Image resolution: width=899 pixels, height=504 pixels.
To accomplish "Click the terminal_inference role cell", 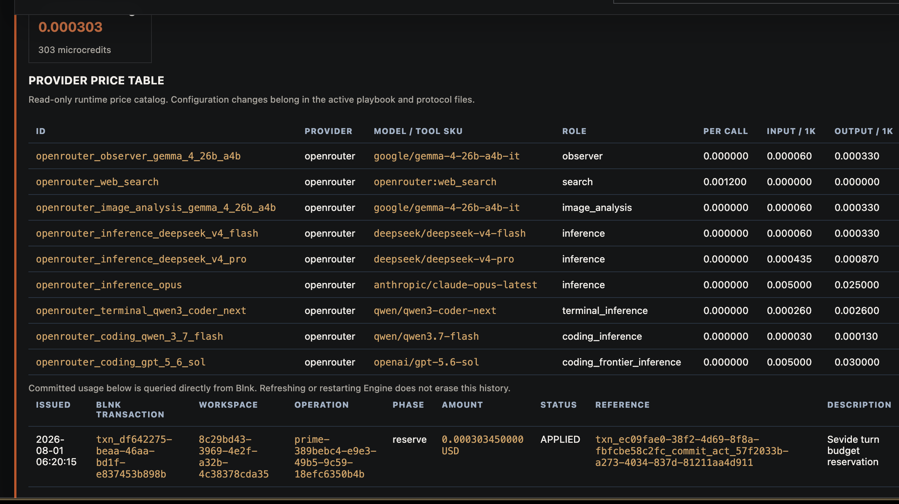I will [605, 311].
